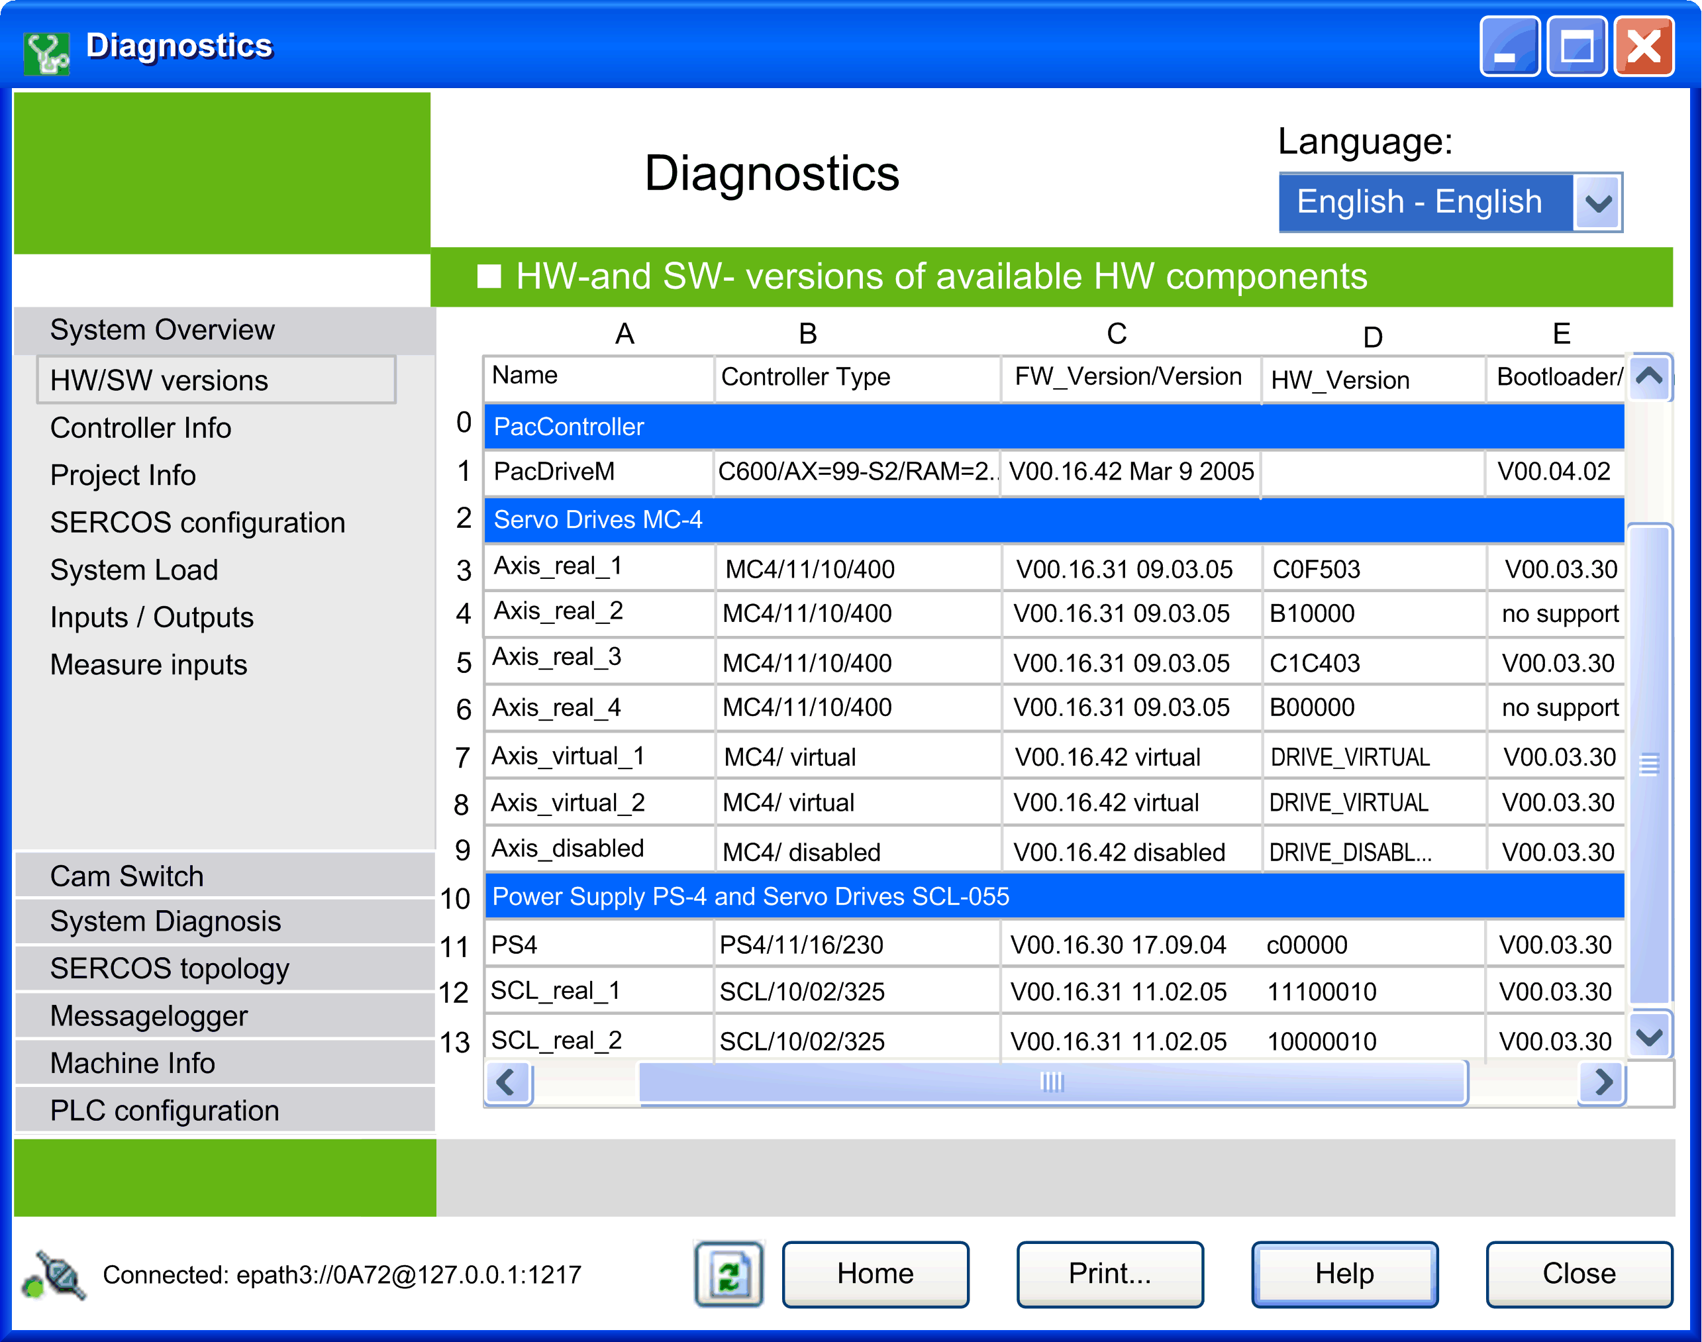Open Inputs / Outputs page
Screen dimensions: 1702x1342
(152, 617)
